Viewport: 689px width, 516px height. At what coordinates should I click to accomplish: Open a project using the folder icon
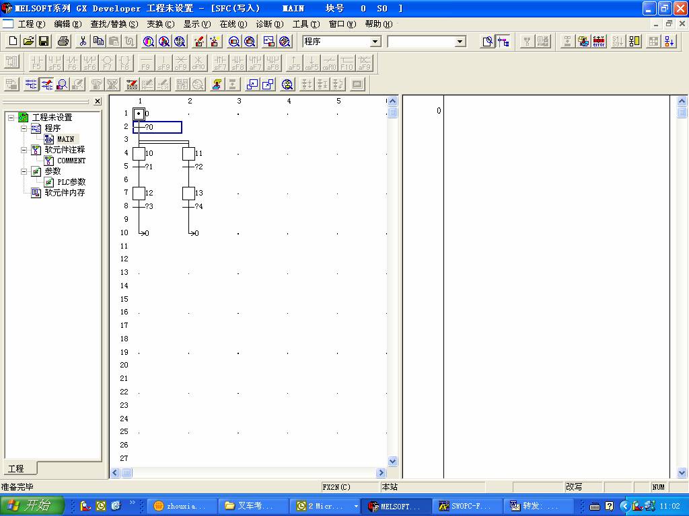point(28,41)
